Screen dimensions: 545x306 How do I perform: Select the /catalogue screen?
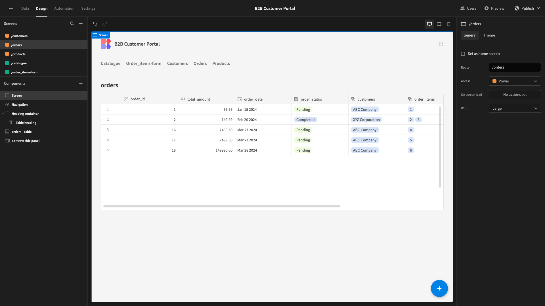click(44, 63)
